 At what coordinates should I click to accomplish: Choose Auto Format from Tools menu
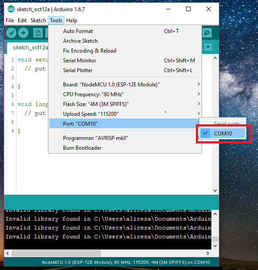pos(125,31)
